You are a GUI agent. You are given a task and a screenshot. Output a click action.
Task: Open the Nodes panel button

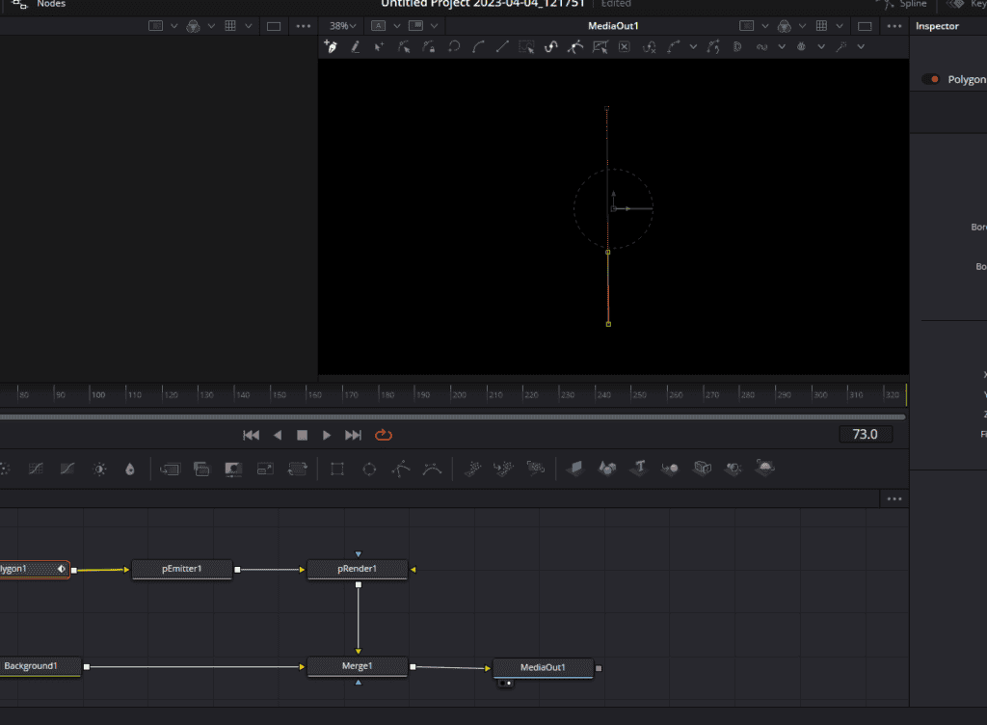coord(39,5)
